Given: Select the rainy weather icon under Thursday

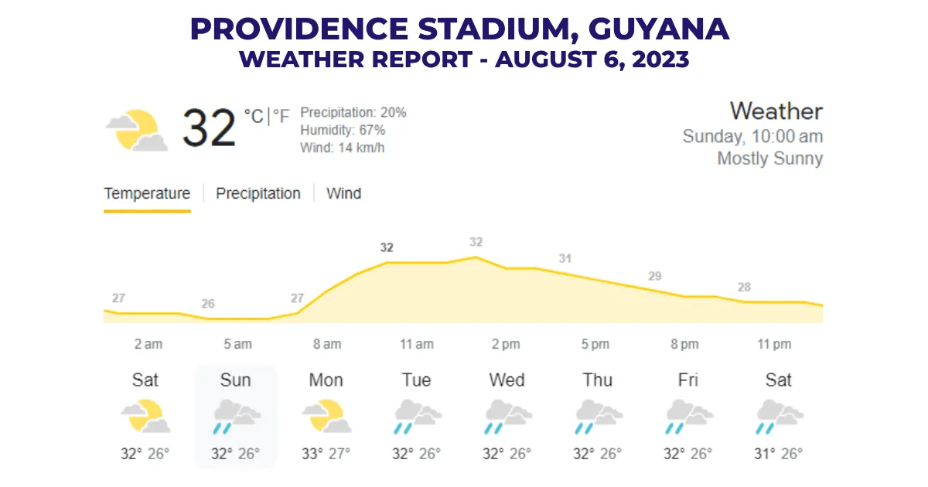Looking at the screenshot, I should tap(598, 416).
